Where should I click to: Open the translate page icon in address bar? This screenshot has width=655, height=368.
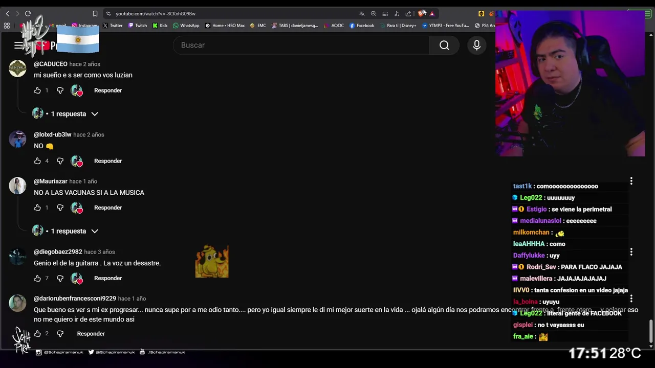pyautogui.click(x=362, y=14)
